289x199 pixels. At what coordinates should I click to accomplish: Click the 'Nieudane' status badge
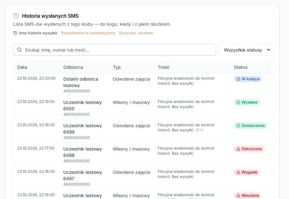(248, 195)
